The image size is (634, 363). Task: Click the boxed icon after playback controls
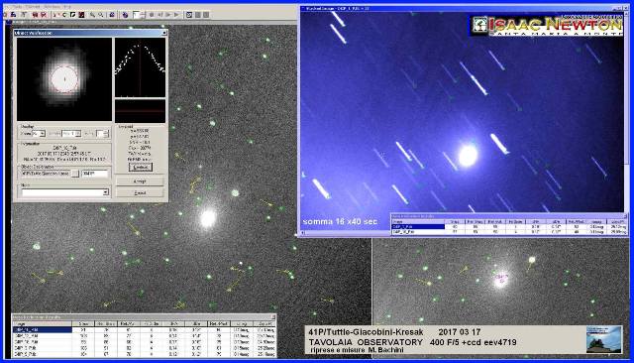click(x=189, y=15)
